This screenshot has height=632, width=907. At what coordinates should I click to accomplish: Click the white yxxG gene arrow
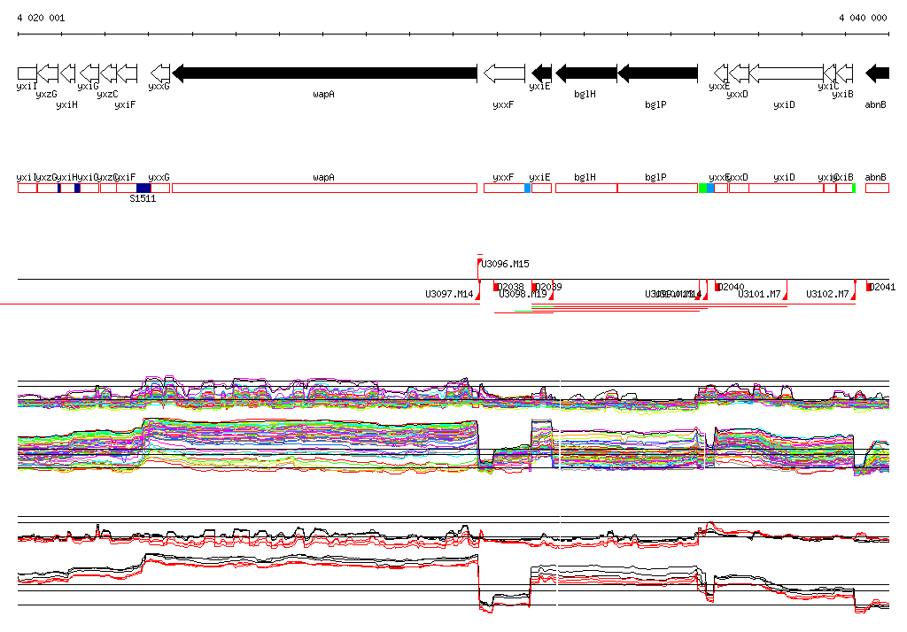160,73
